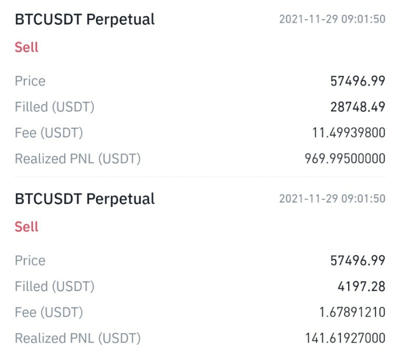This screenshot has height=355, width=400.
Task: Select fee value 11.49939800
Action: point(348,133)
